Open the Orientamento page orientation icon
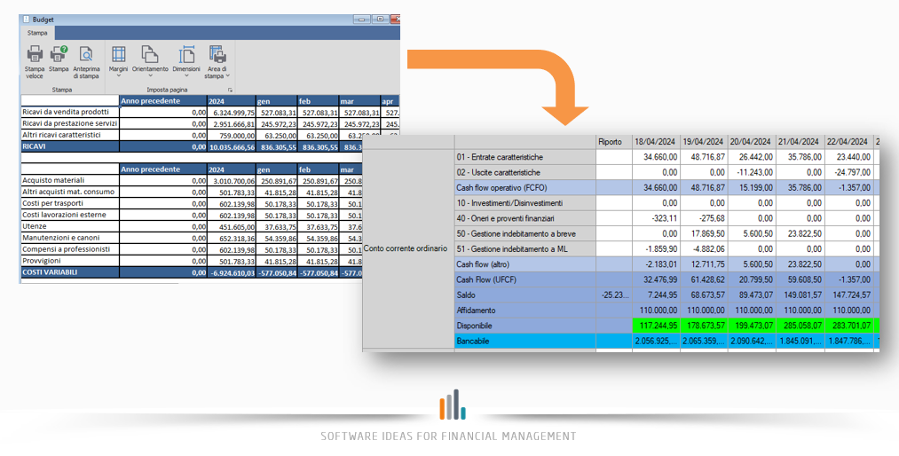This screenshot has width=899, height=456. click(x=150, y=54)
